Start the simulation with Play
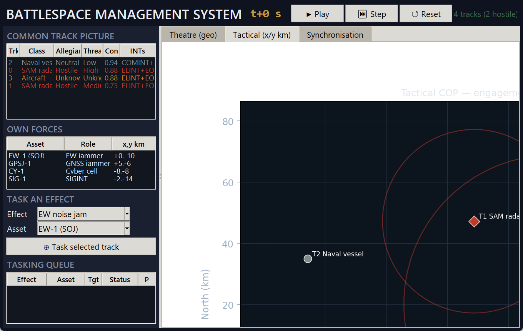The height and width of the screenshot is (331, 523). 317,14
